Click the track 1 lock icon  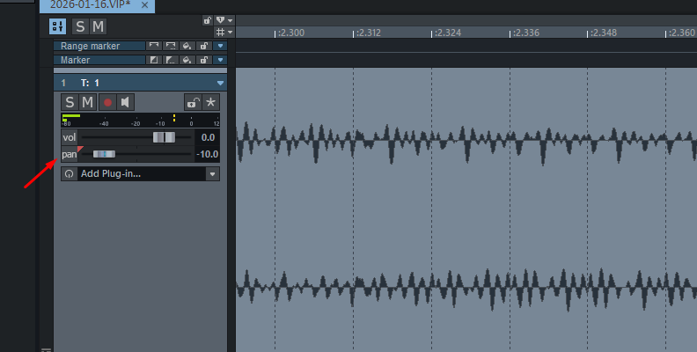tap(193, 102)
